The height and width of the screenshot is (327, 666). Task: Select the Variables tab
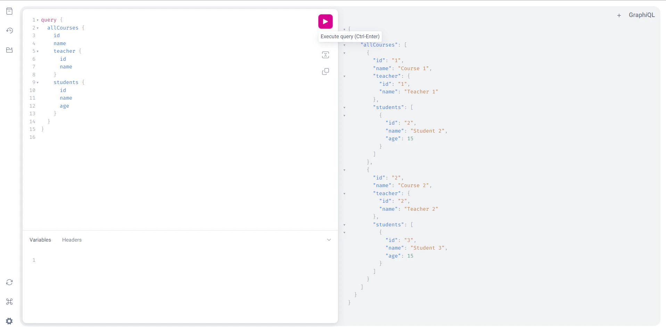tap(40, 240)
